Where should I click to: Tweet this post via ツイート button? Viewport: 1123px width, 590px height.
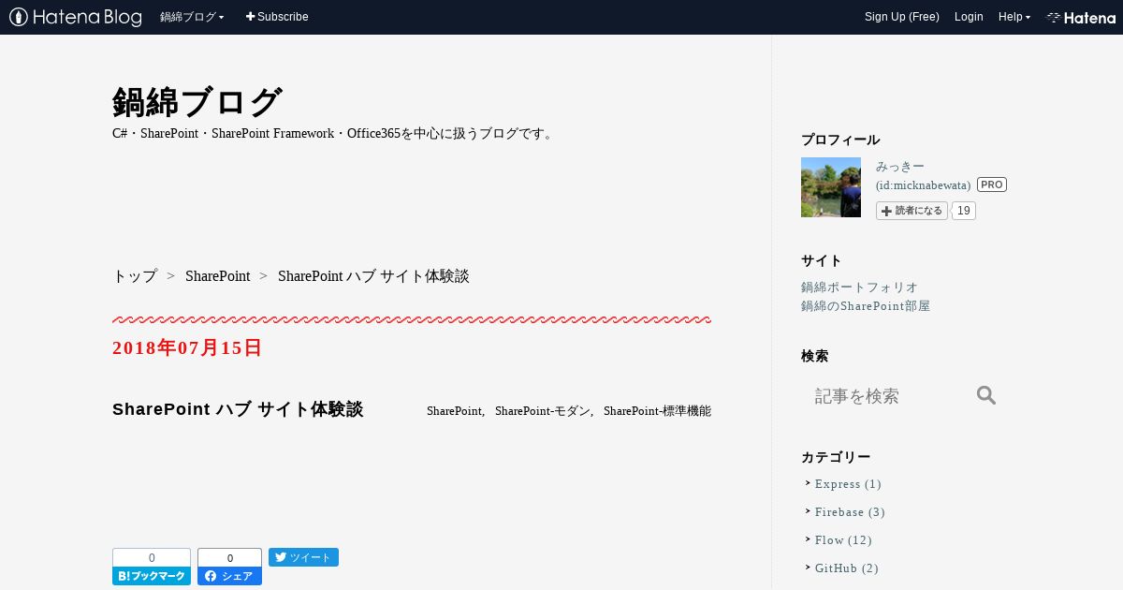(303, 557)
